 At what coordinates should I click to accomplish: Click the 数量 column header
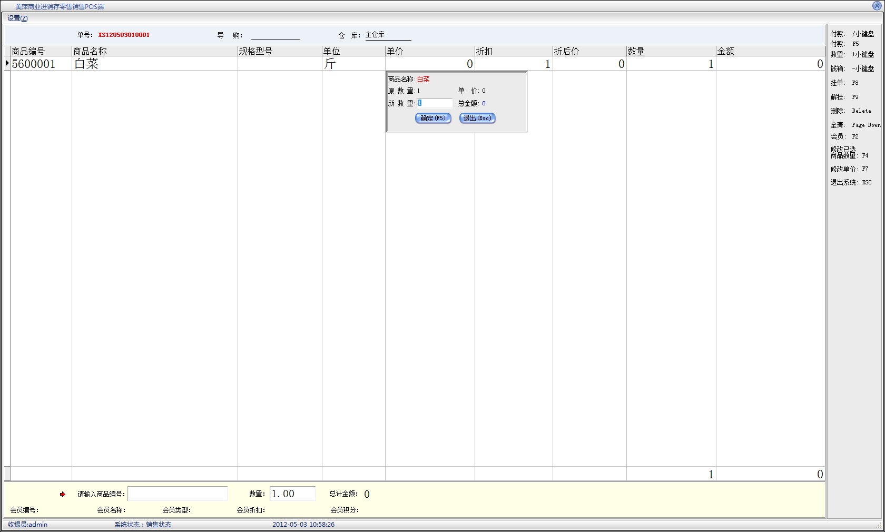click(671, 51)
